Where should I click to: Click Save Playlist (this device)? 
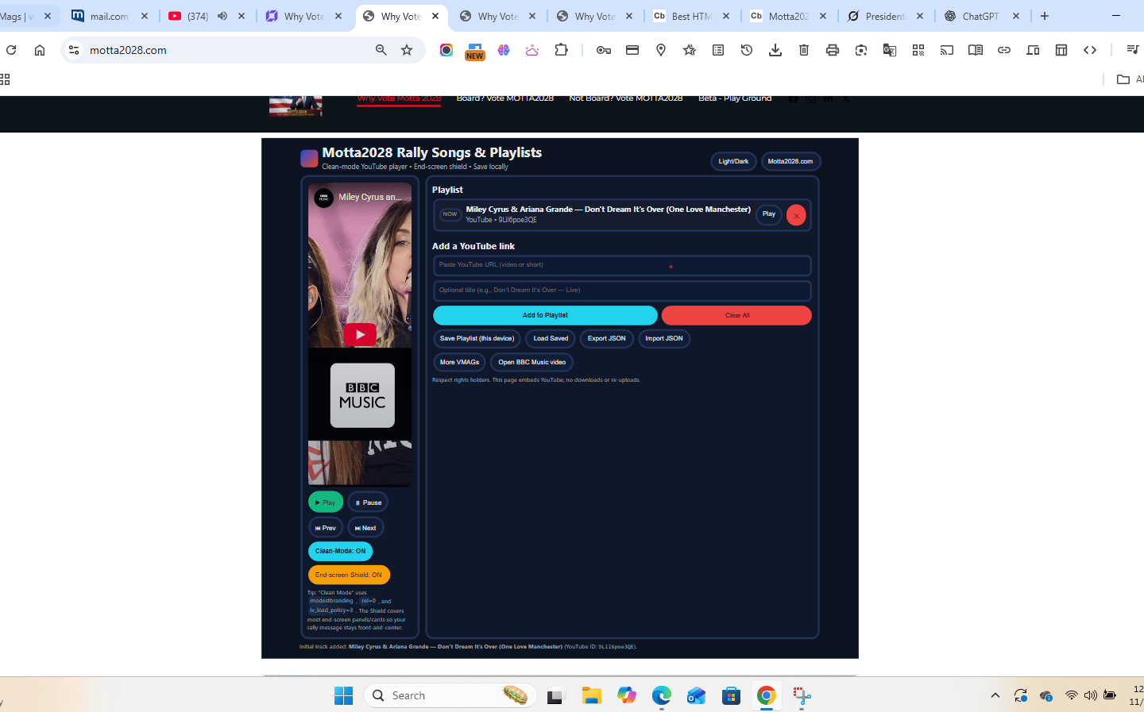tap(477, 339)
